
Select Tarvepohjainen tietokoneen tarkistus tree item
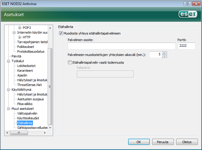(x=32, y=42)
